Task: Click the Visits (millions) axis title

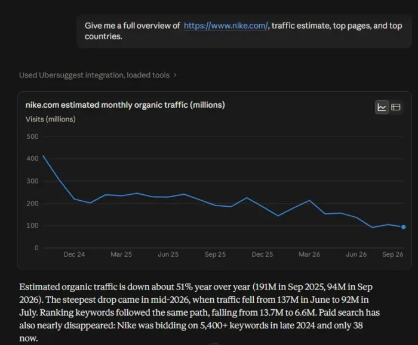Action: pos(51,119)
